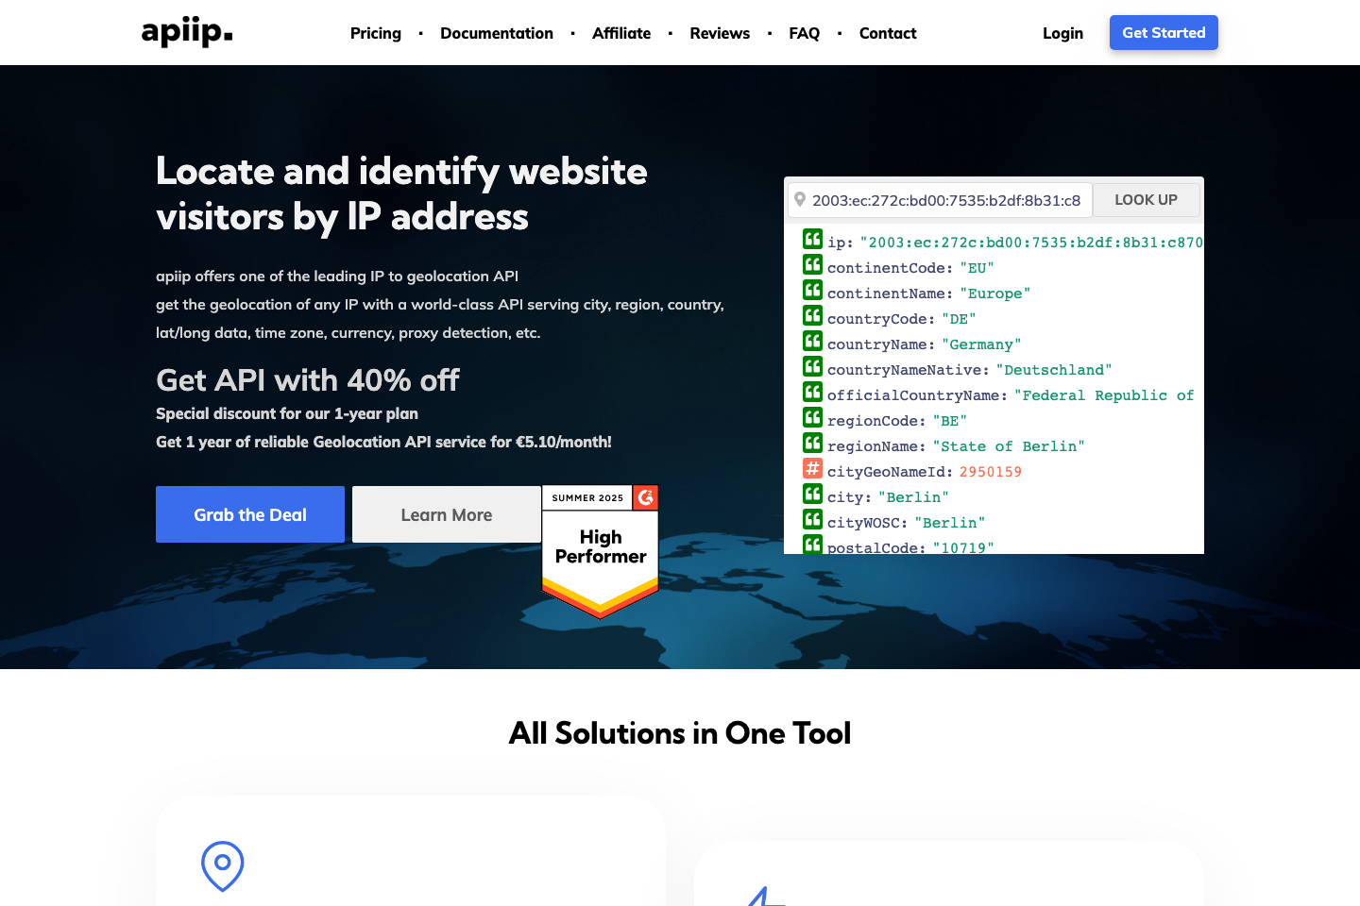Viewport: 1360px width, 906px height.
Task: Click the G2 icon on the Summer 2025 badge
Action: coord(645,497)
